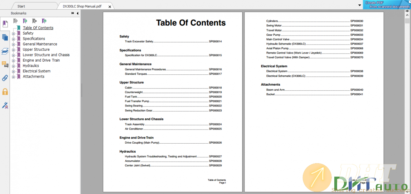This screenshot has width=411, height=194.
Task: Click the delete bookmark icon with gray X
Action: (x=16, y=21)
